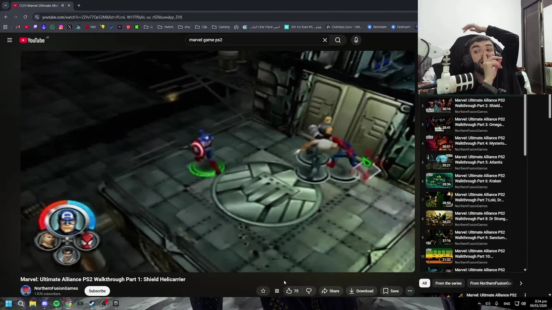Open the Gaming bookmark folder
This screenshot has width=552, height=310.
point(221,27)
